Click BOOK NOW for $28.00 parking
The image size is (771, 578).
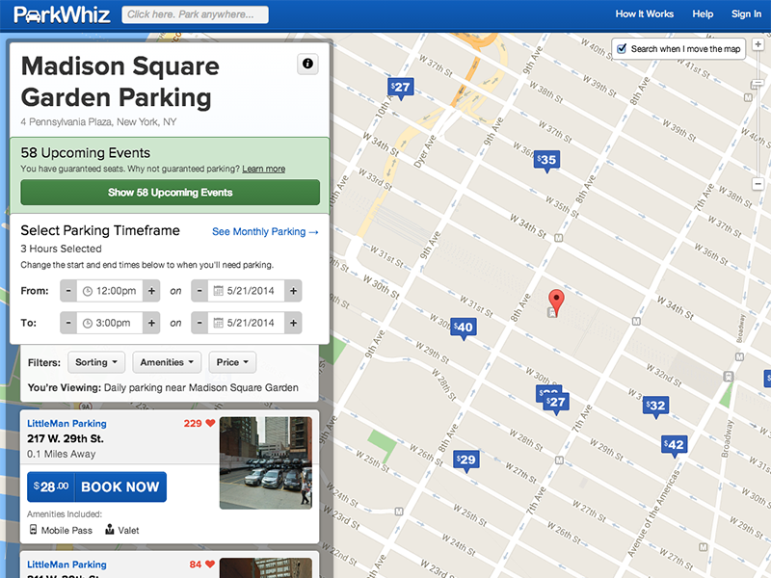(x=97, y=486)
